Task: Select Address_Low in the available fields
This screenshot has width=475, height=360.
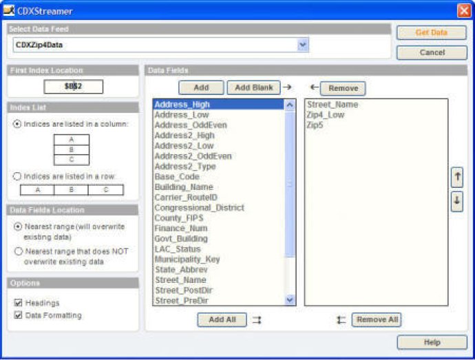Action: click(219, 115)
